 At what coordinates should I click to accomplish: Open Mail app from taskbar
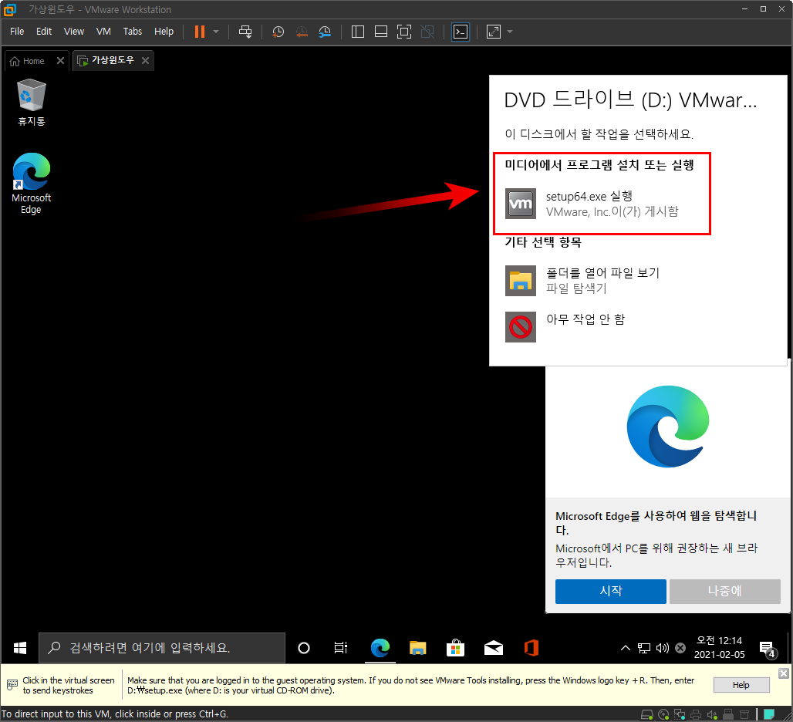pyautogui.click(x=494, y=648)
